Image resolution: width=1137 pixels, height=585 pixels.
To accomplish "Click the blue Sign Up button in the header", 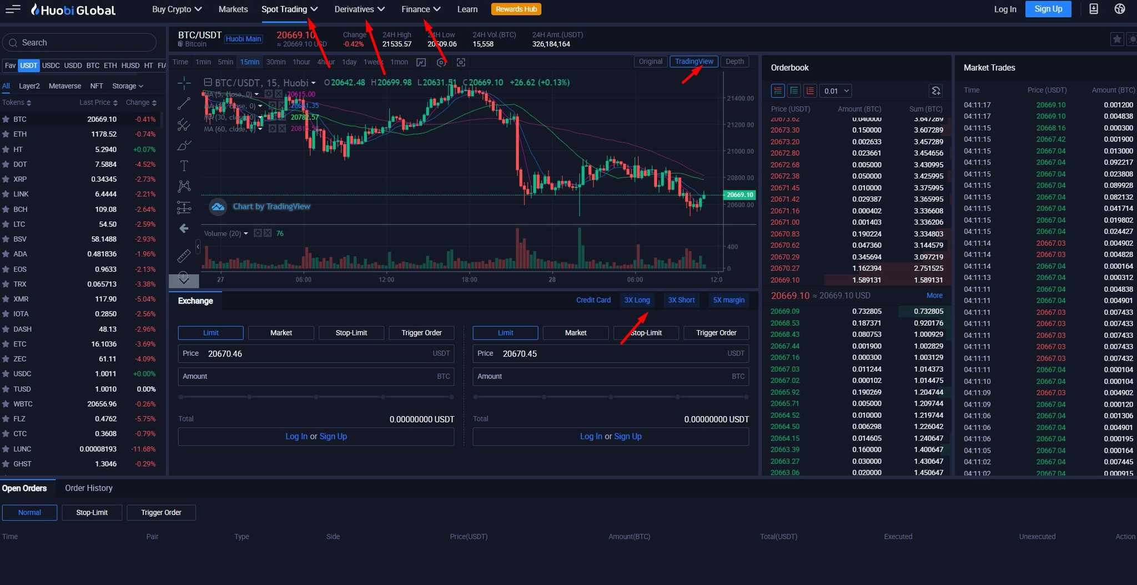I will click(x=1048, y=9).
